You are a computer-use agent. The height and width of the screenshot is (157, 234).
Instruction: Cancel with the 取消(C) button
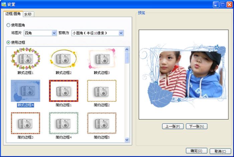(220, 151)
